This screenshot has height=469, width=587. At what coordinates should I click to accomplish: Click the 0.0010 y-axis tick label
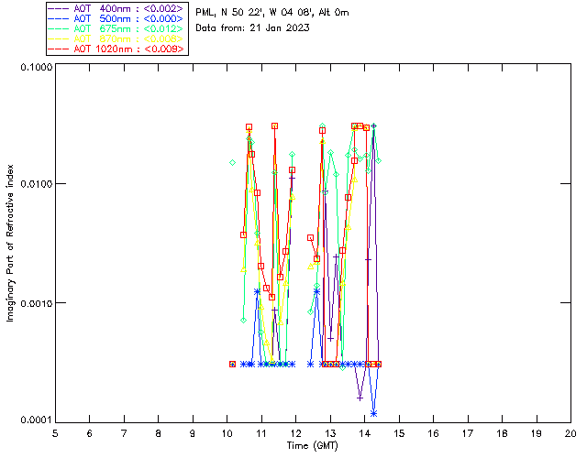37,303
